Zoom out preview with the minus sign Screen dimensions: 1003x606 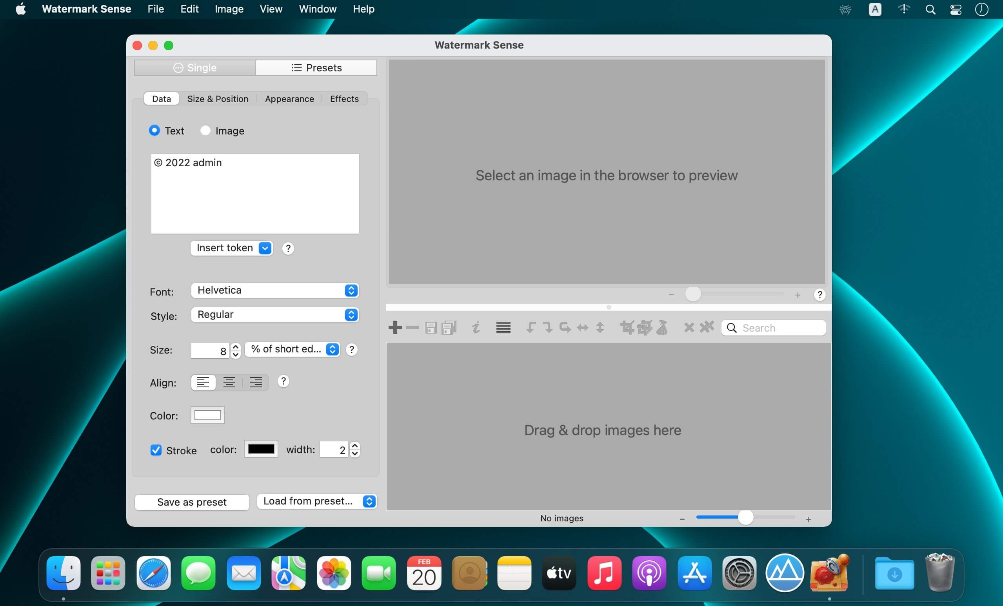point(671,295)
